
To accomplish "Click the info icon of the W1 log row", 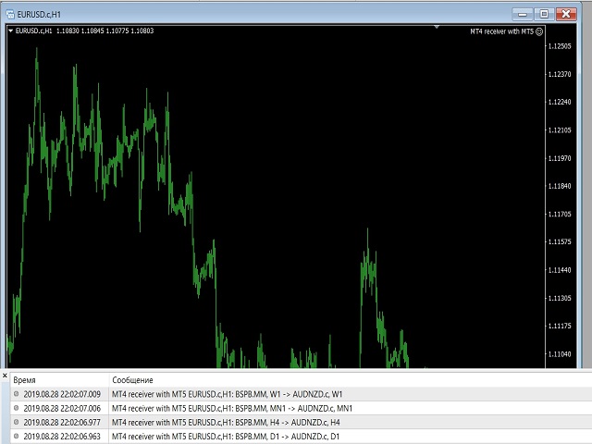I will point(17,394).
